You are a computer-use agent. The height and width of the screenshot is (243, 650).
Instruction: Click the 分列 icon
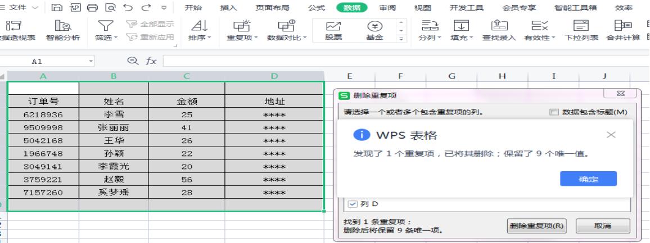click(430, 26)
